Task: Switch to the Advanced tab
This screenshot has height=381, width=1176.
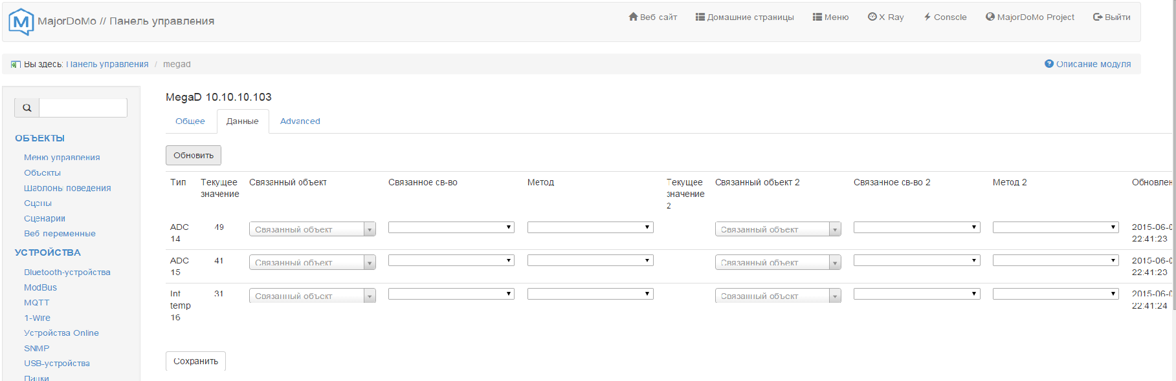Action: point(300,121)
